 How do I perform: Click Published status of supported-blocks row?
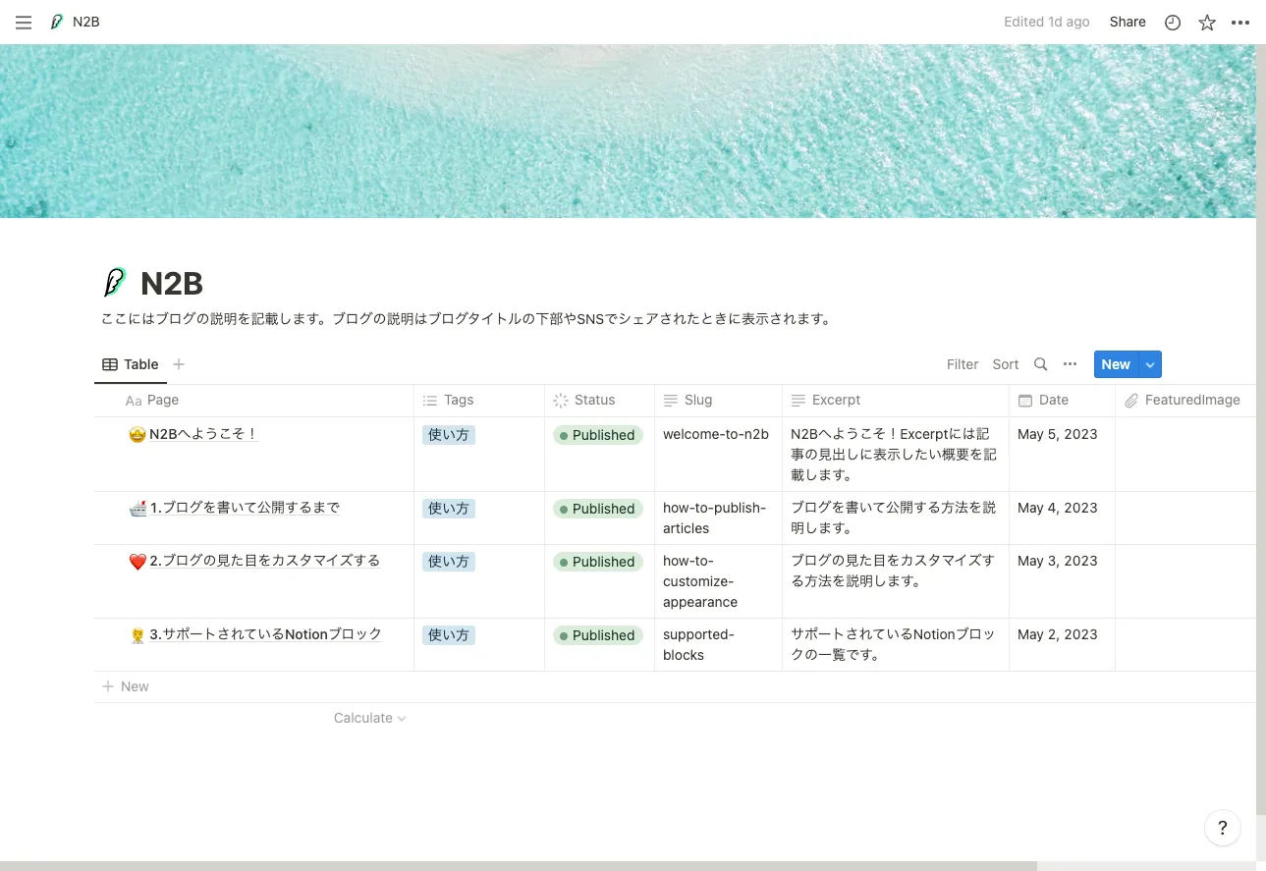597,635
